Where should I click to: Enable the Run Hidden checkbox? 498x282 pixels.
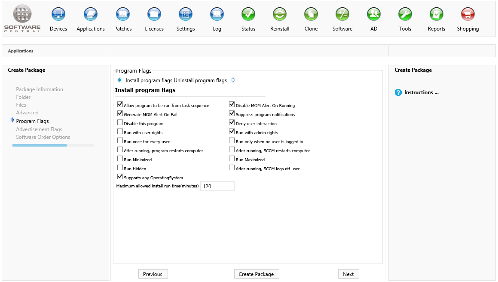coord(120,168)
